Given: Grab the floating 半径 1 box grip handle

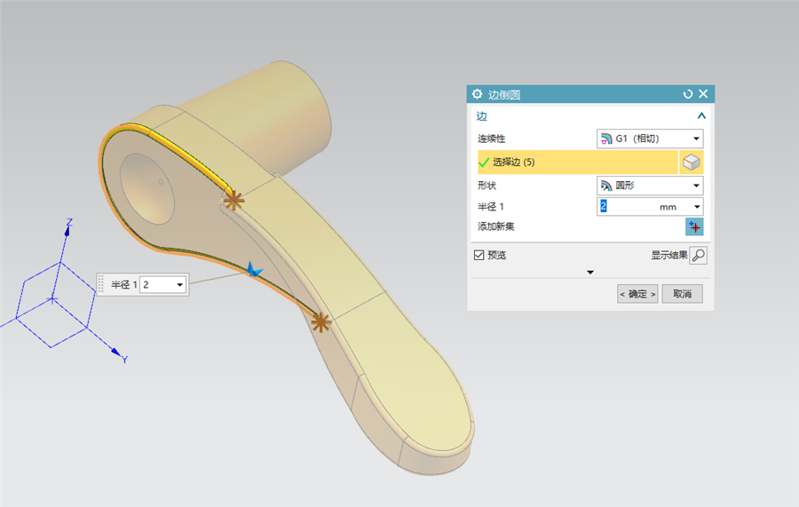Looking at the screenshot, I should click(x=101, y=284).
